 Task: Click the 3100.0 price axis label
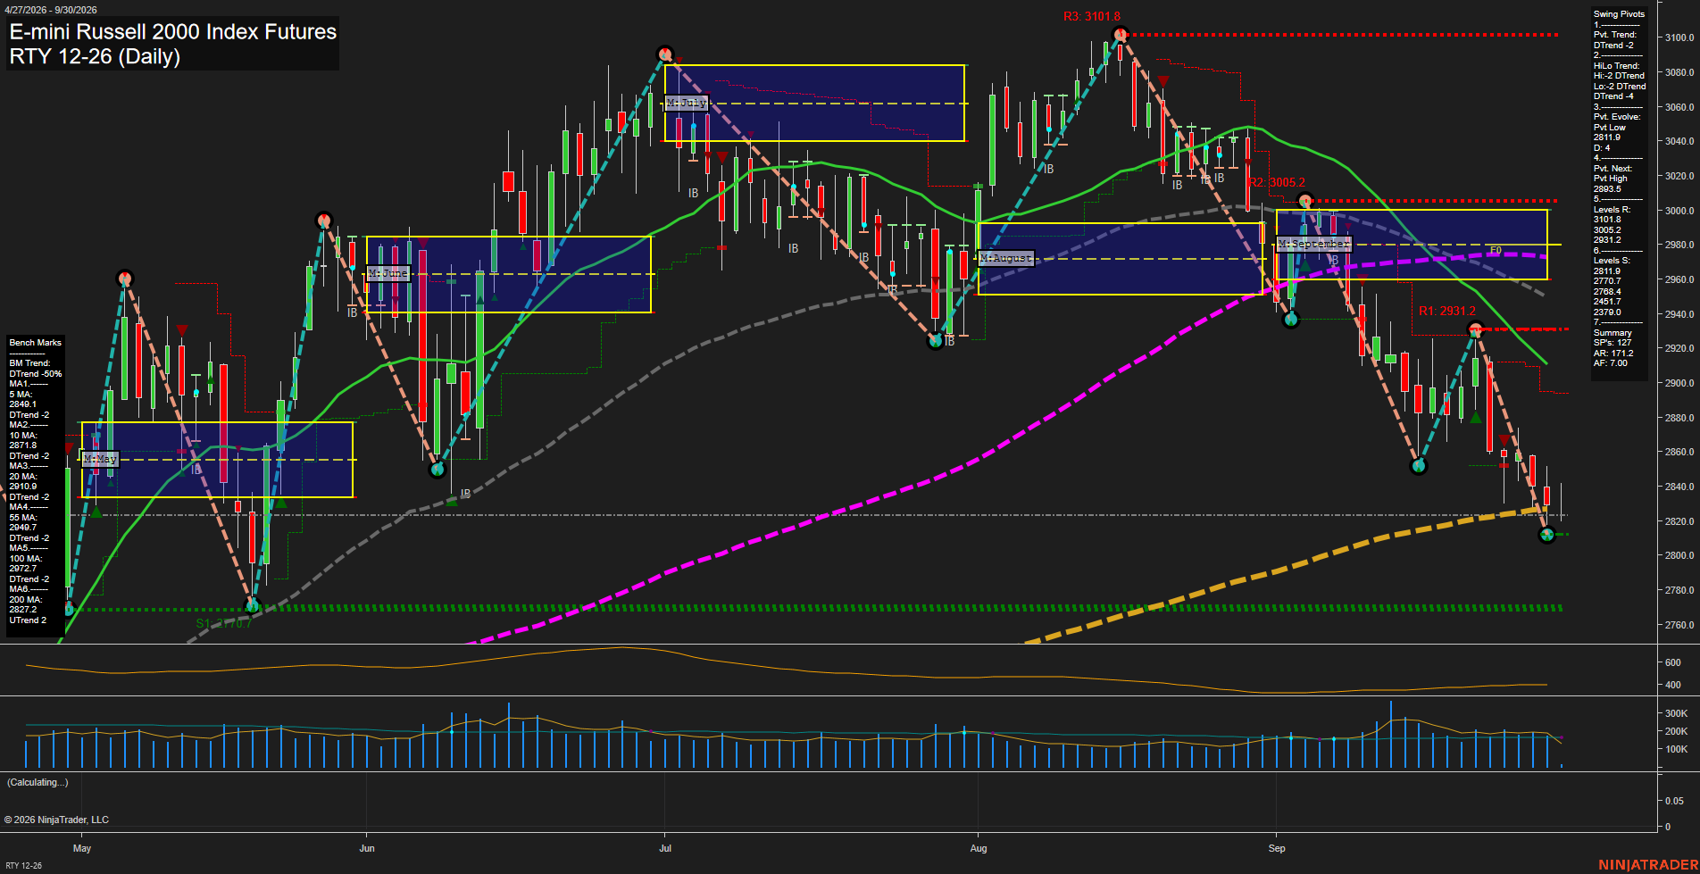click(1679, 37)
